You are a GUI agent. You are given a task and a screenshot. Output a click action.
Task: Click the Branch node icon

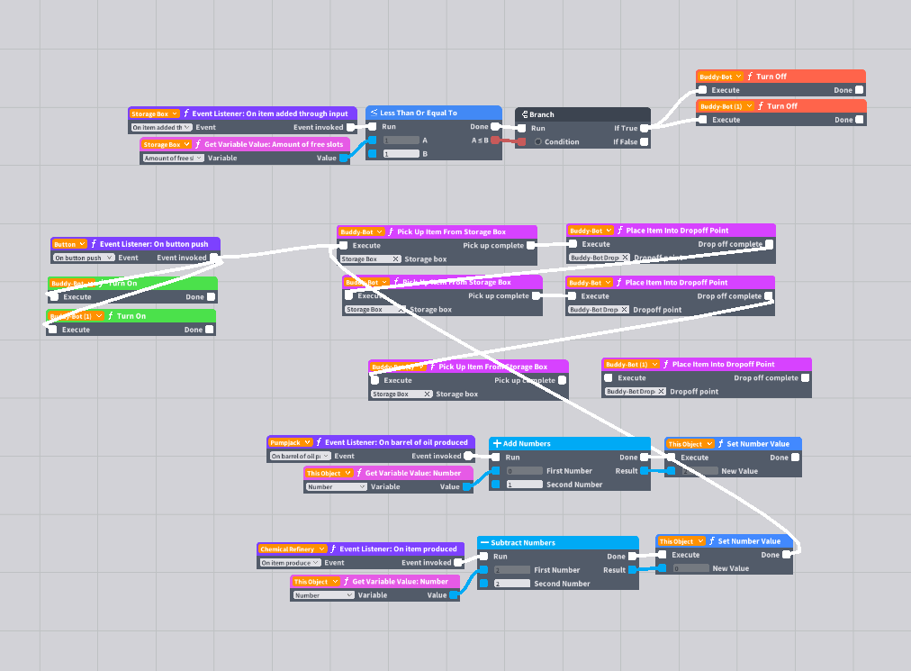524,114
